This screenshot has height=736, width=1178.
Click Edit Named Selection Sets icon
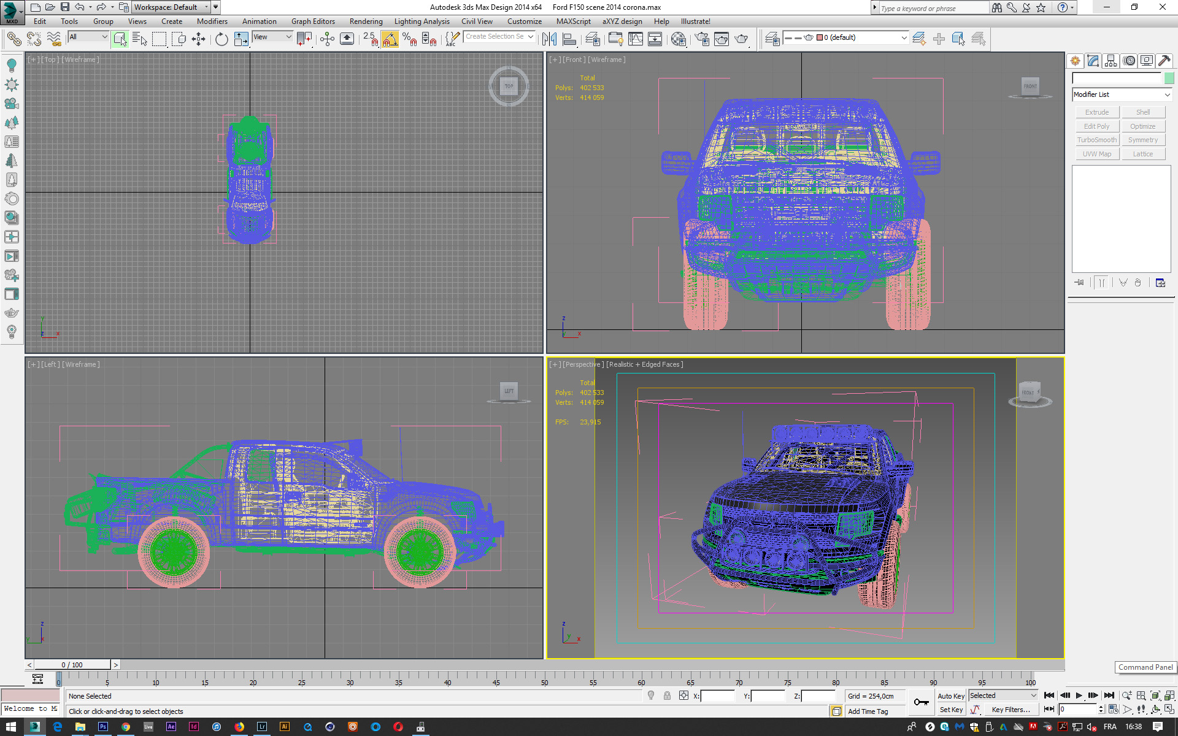click(452, 39)
